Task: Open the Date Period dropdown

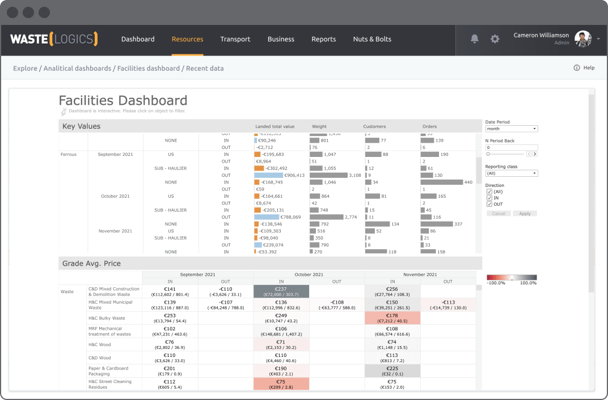Action: [512, 129]
